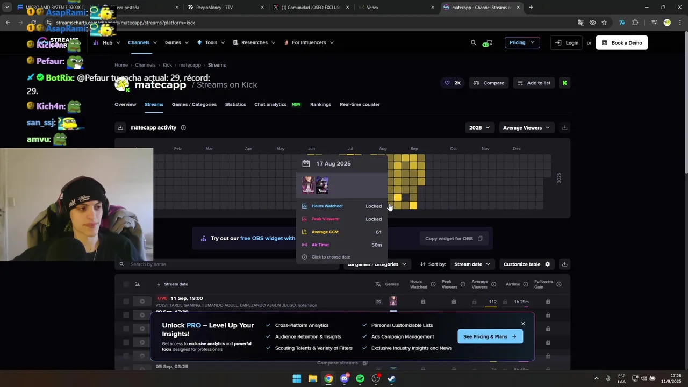The image size is (688, 387).
Task: Open Steam from the taskbar
Action: (x=392, y=378)
